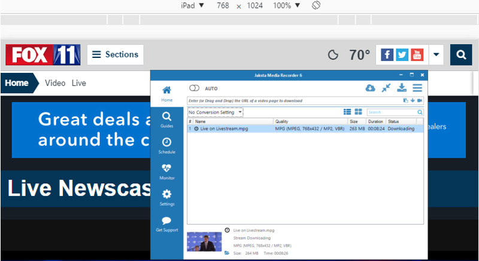The width and height of the screenshot is (479, 261).
Task: Click the 70° weather temperature
Action: point(359,55)
